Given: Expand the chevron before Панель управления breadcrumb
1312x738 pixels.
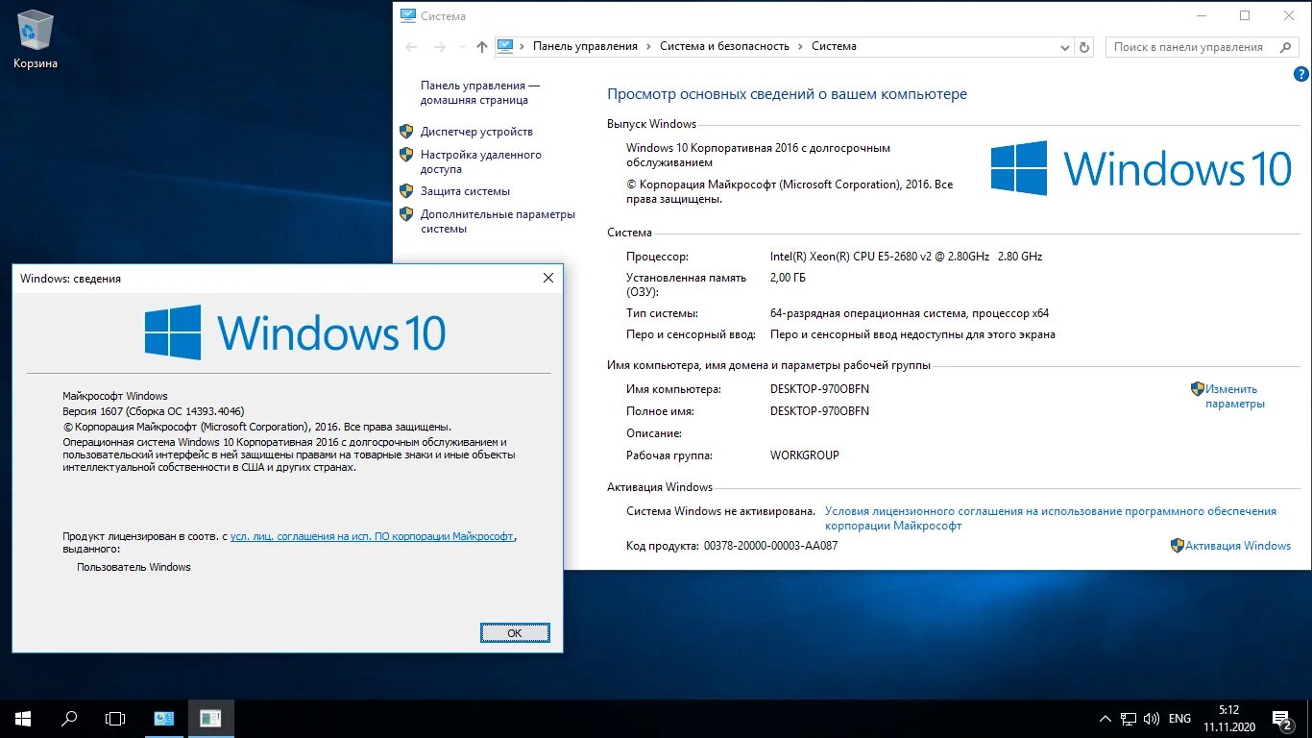Looking at the screenshot, I should tap(522, 46).
